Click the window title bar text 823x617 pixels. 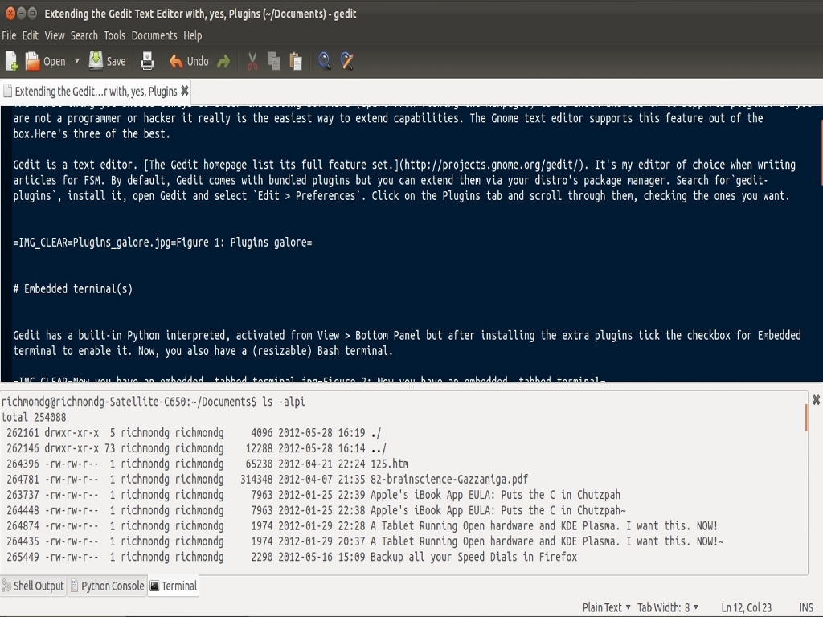pyautogui.click(x=200, y=14)
